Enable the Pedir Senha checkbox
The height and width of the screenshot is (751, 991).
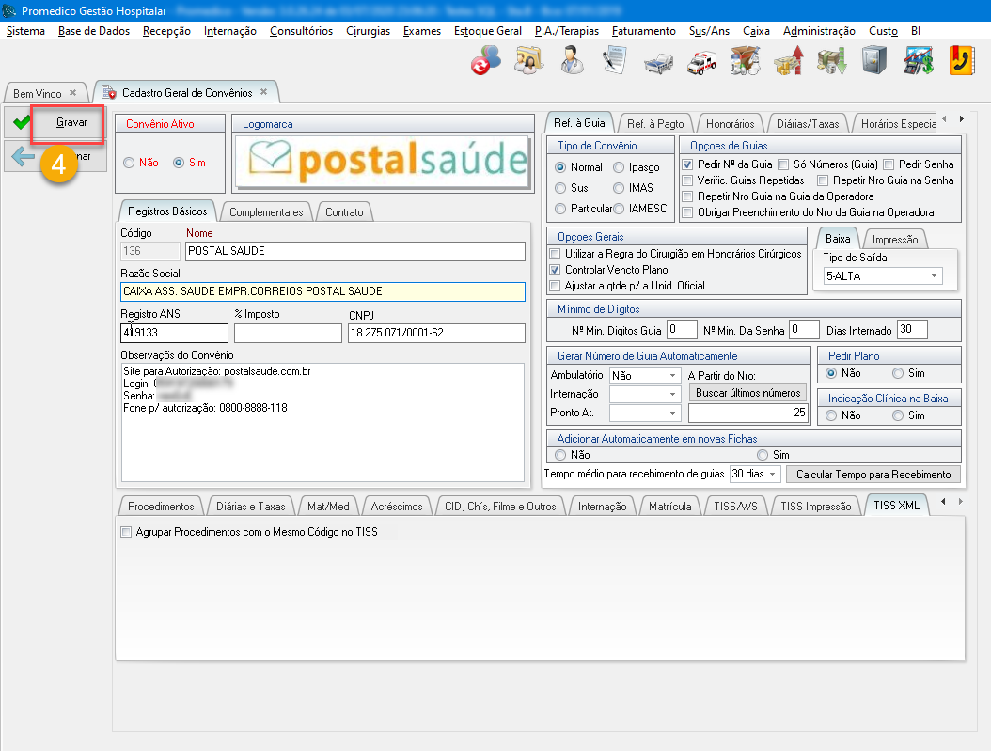889,164
